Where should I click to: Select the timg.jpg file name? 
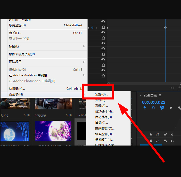pos(40,115)
